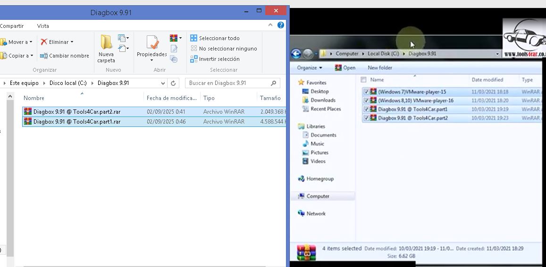This screenshot has width=546, height=267.
Task: Collapse the ribbon with the chevron
Action: [270, 25]
